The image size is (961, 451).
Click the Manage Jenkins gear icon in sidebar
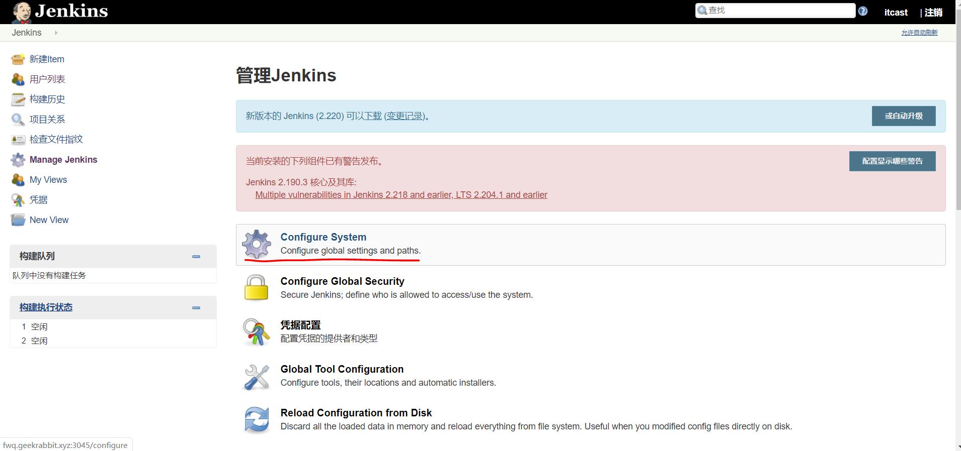(x=18, y=160)
